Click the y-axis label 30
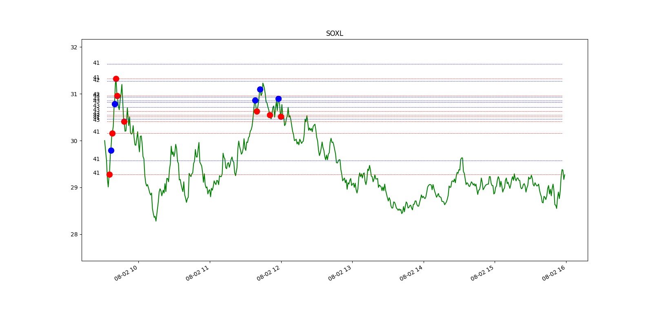This screenshot has width=653, height=326. click(x=74, y=141)
